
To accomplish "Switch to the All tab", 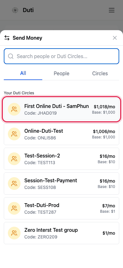I will 23,73.
